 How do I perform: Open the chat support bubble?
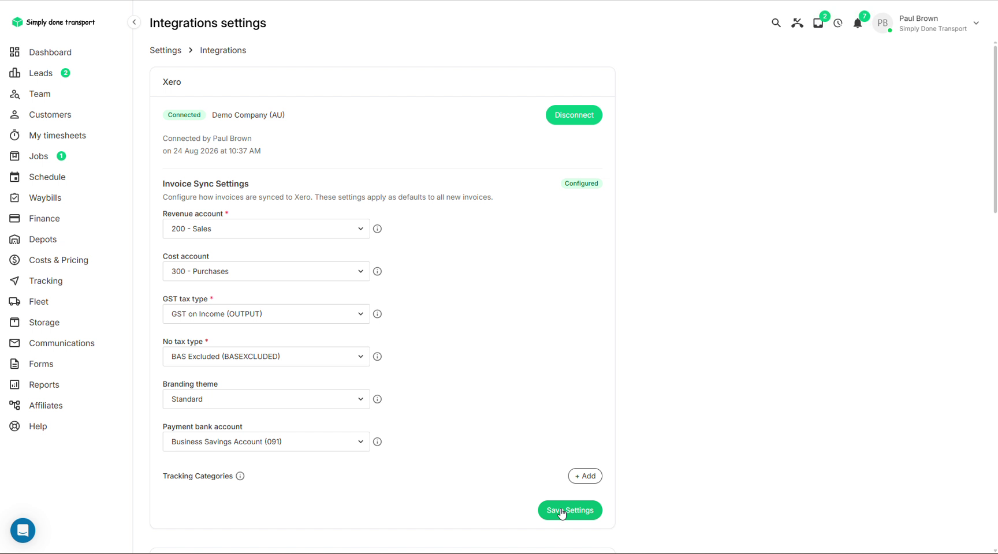[x=23, y=530]
